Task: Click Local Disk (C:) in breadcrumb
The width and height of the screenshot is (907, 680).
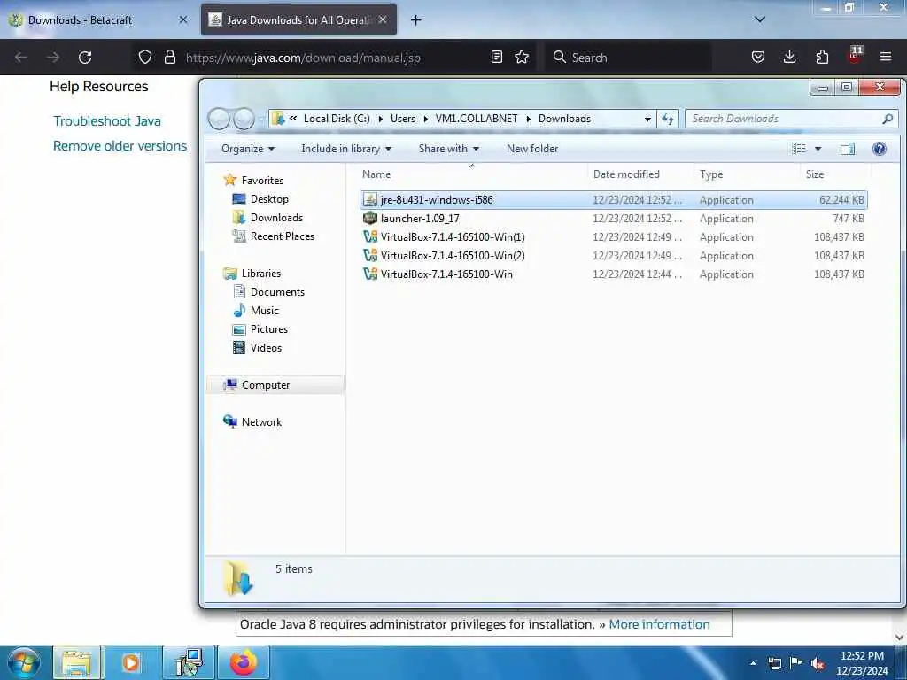Action: coord(337,119)
